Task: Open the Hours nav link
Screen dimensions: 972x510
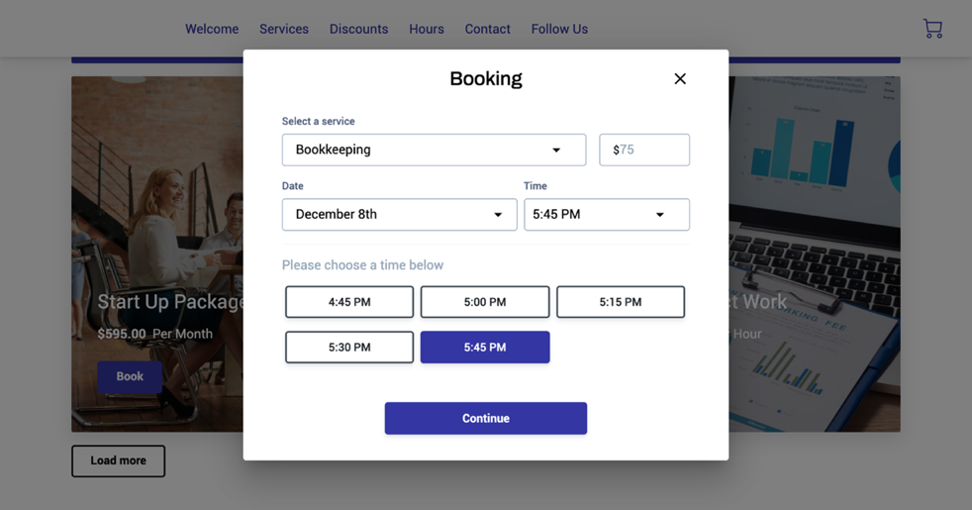Action: (427, 29)
